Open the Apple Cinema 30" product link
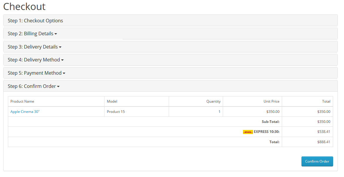The height and width of the screenshot is (177, 344). point(25,112)
